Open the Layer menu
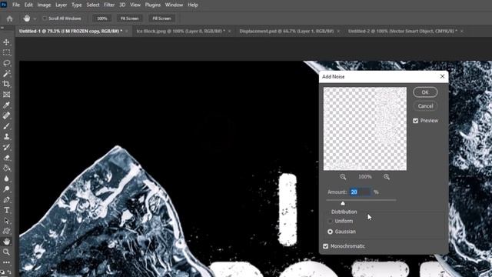 pos(61,5)
